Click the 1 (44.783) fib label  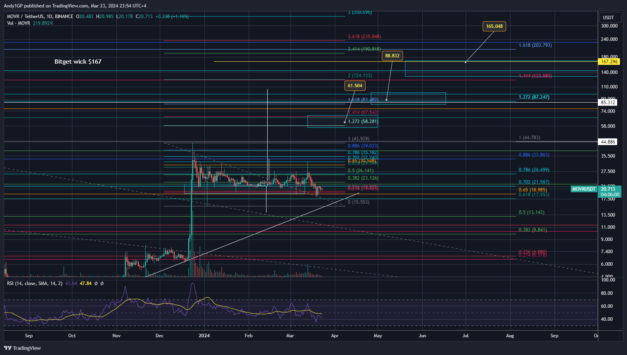point(529,138)
